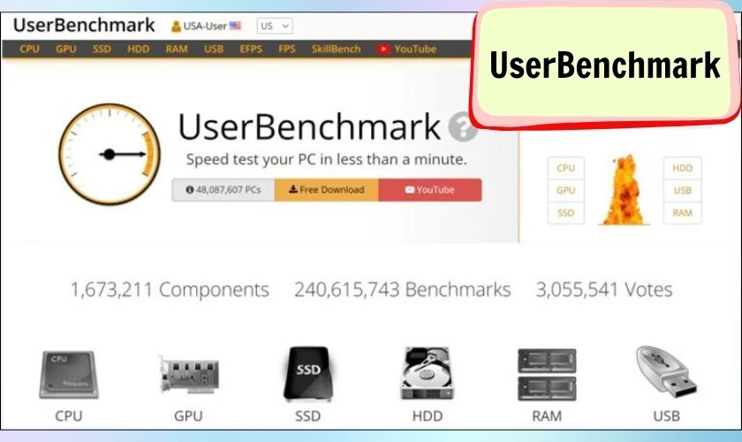Click the UserBenchmark site logo text
The width and height of the screenshot is (742, 442).
[84, 25]
